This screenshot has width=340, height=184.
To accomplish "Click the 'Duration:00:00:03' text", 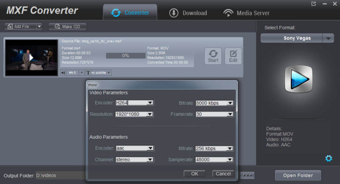I will pos(76,53).
